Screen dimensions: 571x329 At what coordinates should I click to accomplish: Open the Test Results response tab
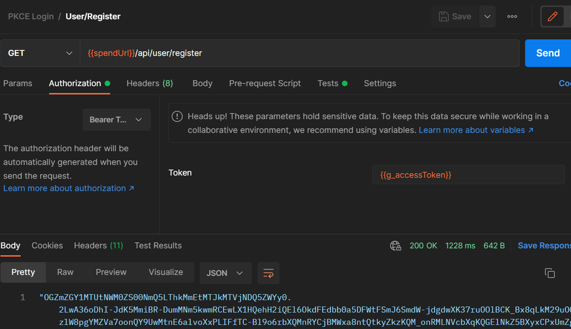tap(158, 246)
